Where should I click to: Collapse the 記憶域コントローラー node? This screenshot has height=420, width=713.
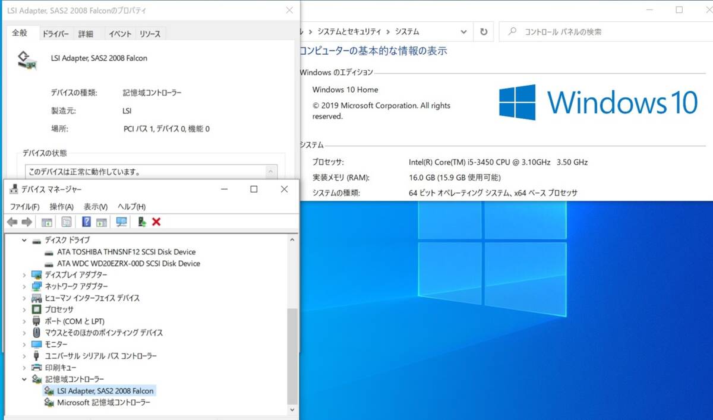click(24, 379)
